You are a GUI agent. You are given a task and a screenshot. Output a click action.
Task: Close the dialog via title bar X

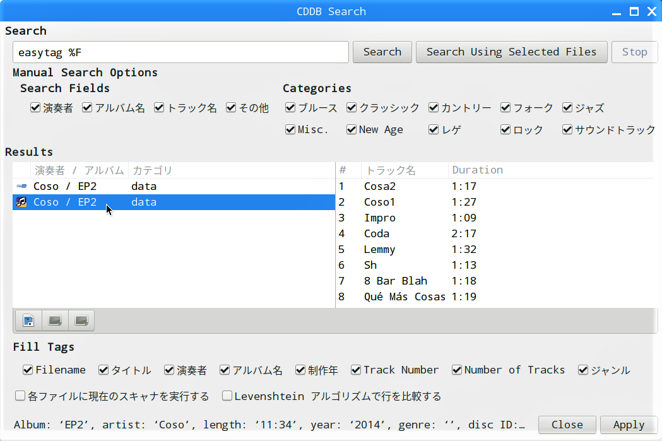coord(652,11)
